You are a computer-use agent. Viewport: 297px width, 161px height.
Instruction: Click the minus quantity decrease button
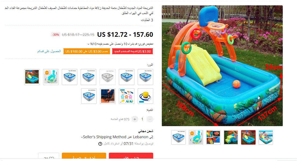150,119
